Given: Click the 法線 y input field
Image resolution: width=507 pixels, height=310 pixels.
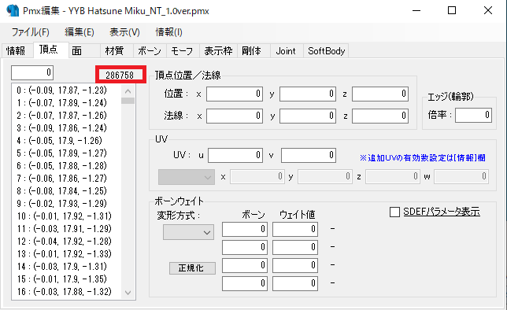Looking at the screenshot, I should click(x=308, y=116).
